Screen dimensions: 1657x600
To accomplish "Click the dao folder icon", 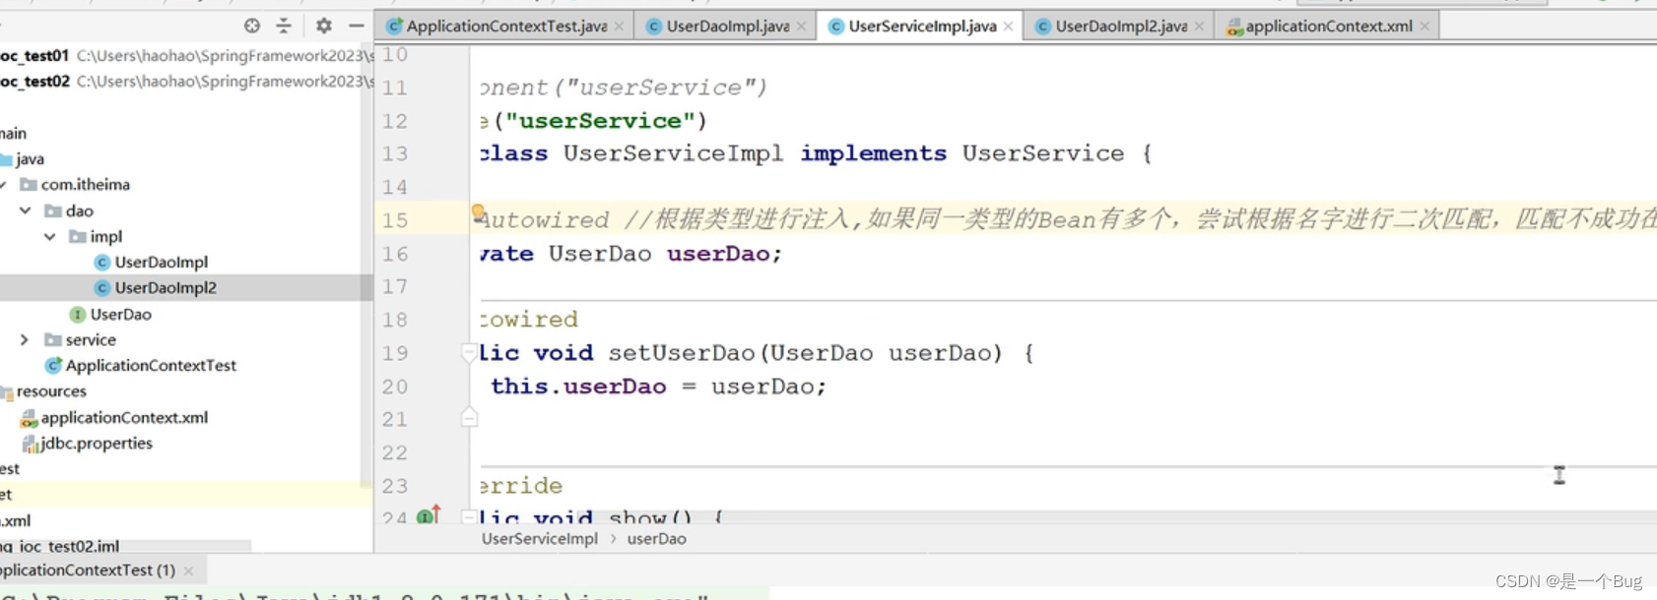I will click(x=53, y=210).
